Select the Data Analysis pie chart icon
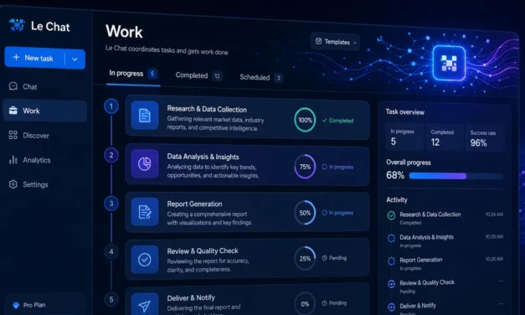Screen dimensions: 525x315 click(x=145, y=164)
